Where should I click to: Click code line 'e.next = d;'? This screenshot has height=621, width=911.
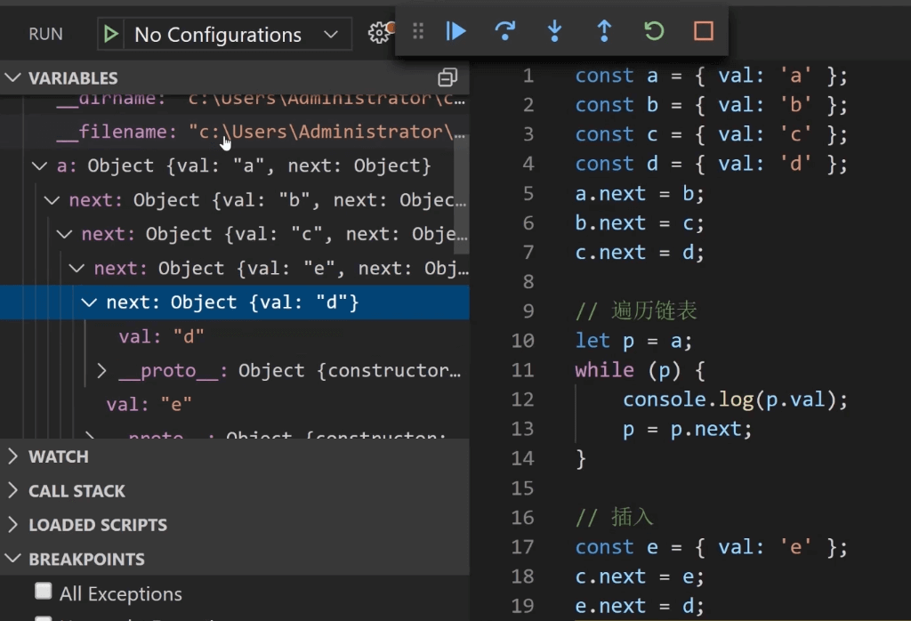pyautogui.click(x=639, y=606)
